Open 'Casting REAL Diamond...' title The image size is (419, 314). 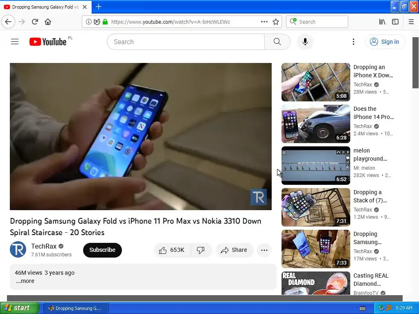click(x=371, y=279)
